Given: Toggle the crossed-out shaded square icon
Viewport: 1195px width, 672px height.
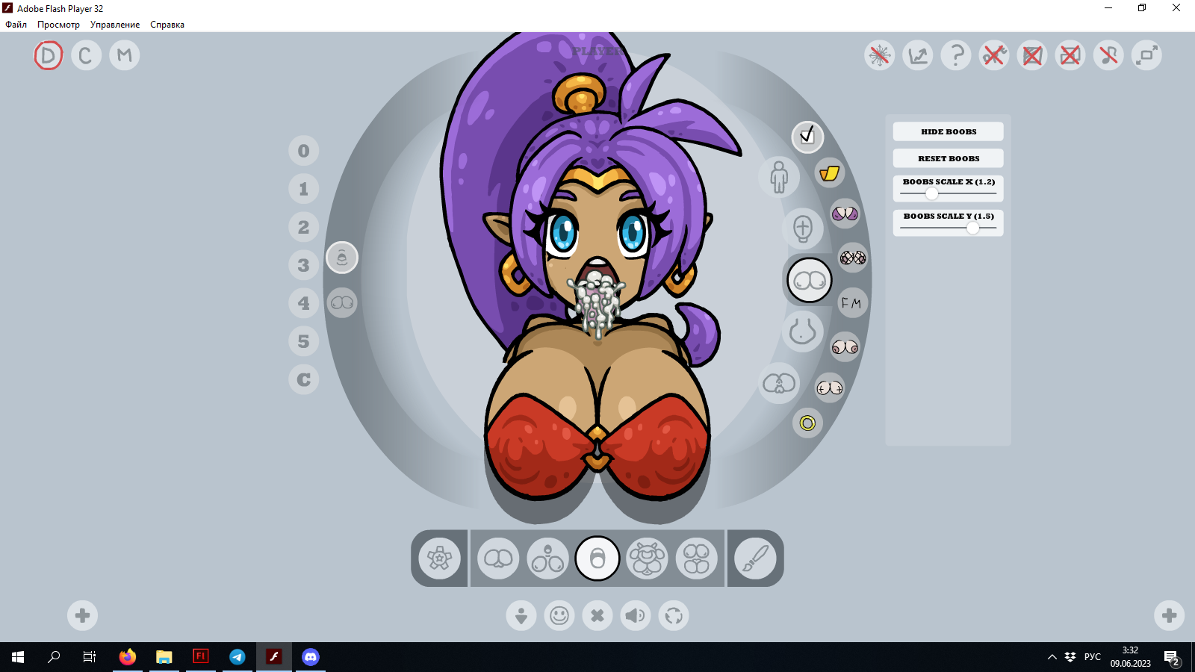Looking at the screenshot, I should (x=1032, y=55).
